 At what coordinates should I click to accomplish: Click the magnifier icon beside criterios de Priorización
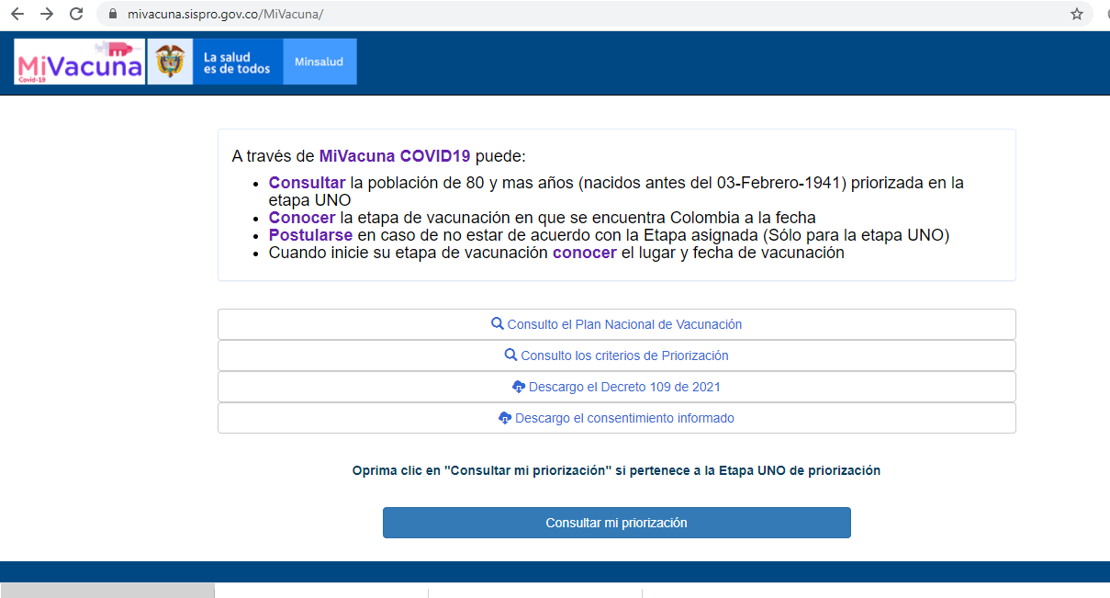pyautogui.click(x=511, y=355)
